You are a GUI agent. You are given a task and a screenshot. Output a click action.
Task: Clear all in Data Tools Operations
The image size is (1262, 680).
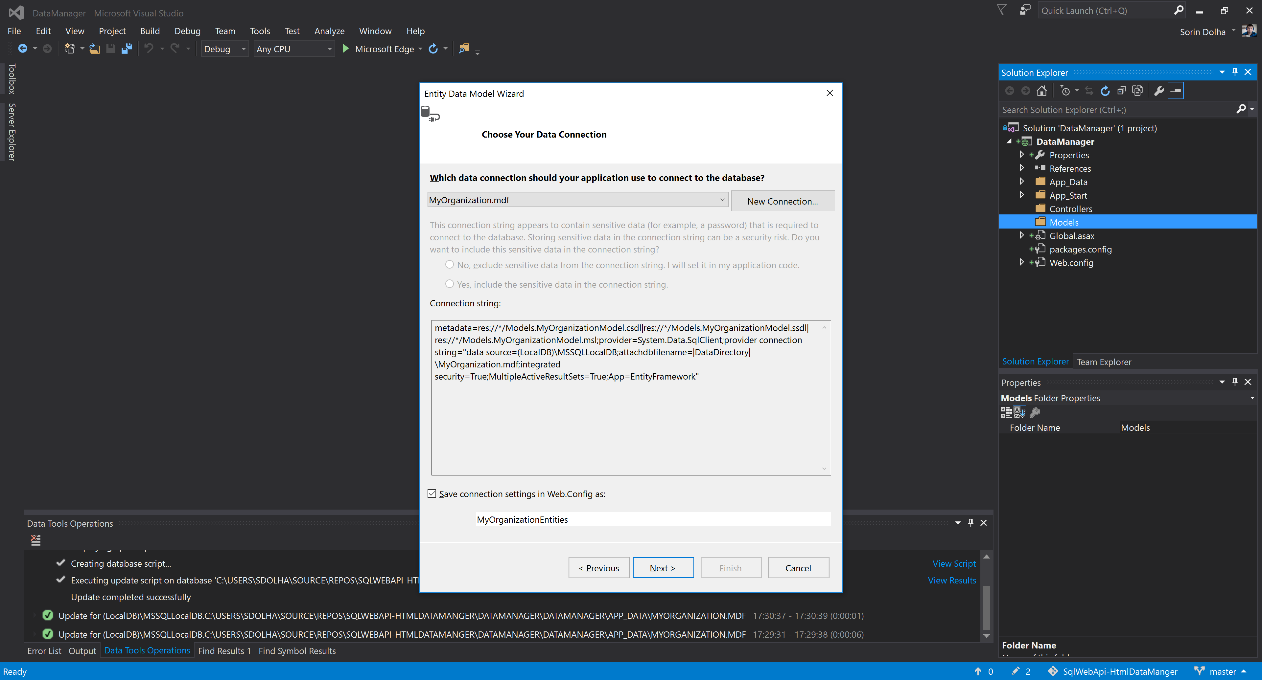tap(36, 540)
